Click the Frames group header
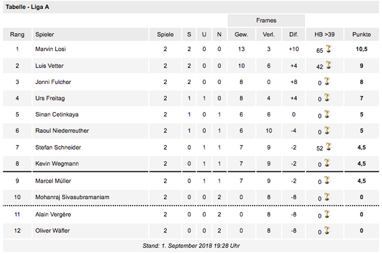This screenshot has height=254, width=382. click(x=266, y=20)
